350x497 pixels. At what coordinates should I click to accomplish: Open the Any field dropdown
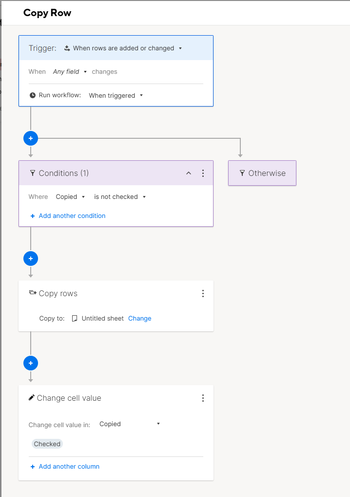(x=70, y=72)
